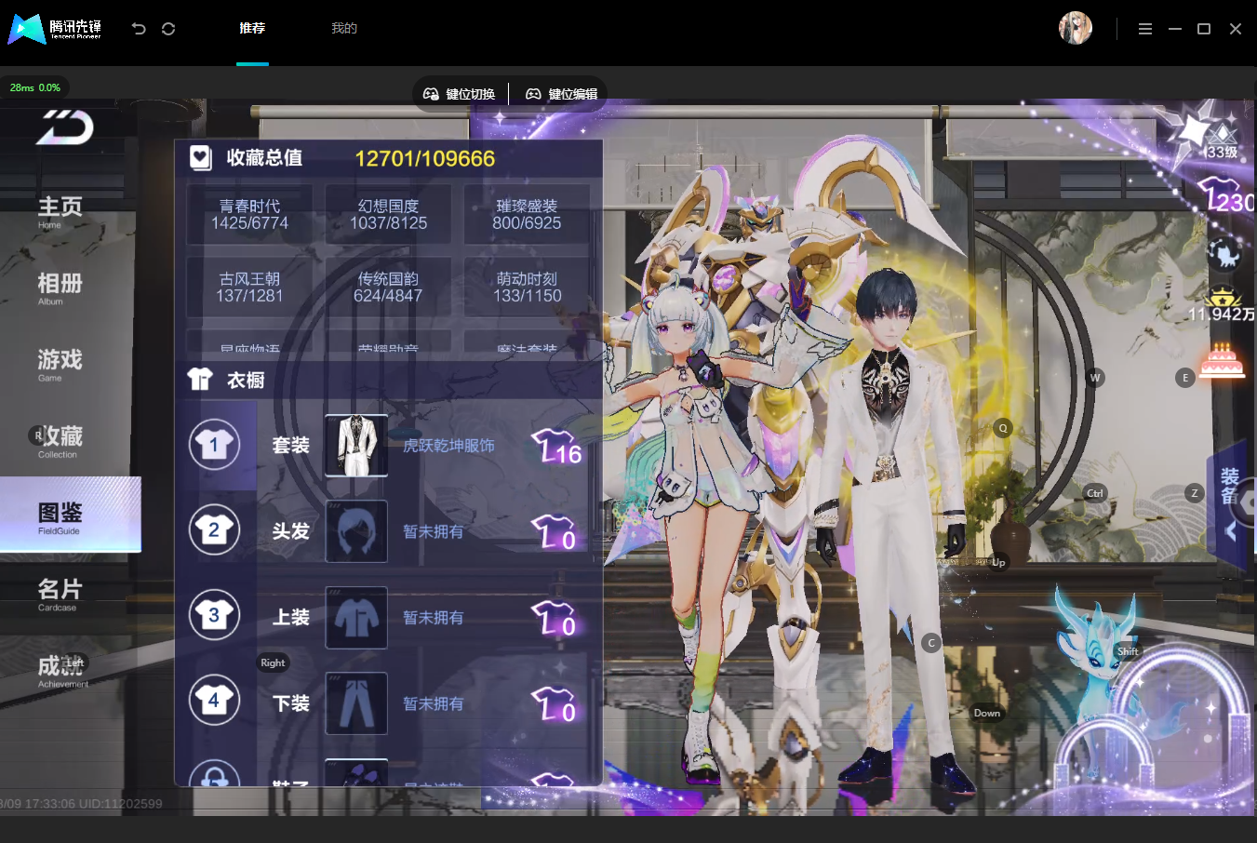Select wardrobe slot 3 shirt icon
The image size is (1257, 843).
214,616
